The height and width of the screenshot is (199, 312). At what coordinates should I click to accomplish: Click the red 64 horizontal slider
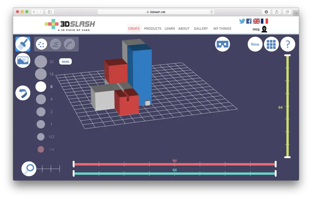pos(174,164)
